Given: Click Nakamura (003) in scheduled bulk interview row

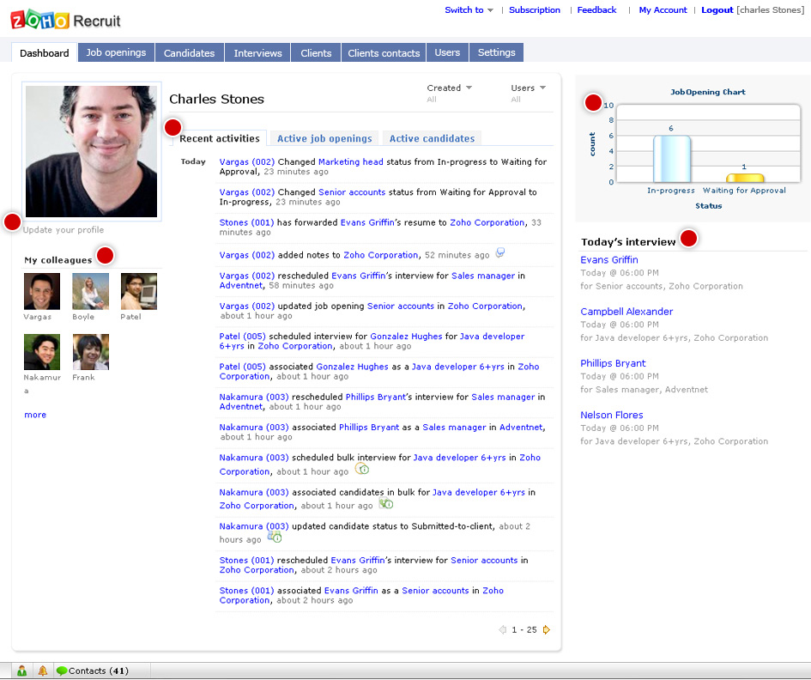Looking at the screenshot, I should 254,458.
